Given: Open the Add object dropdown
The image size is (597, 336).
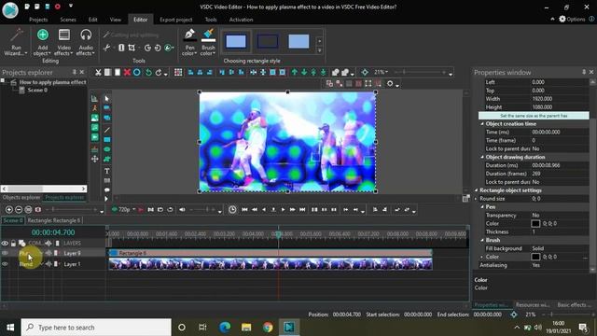Looking at the screenshot, I should (43, 42).
